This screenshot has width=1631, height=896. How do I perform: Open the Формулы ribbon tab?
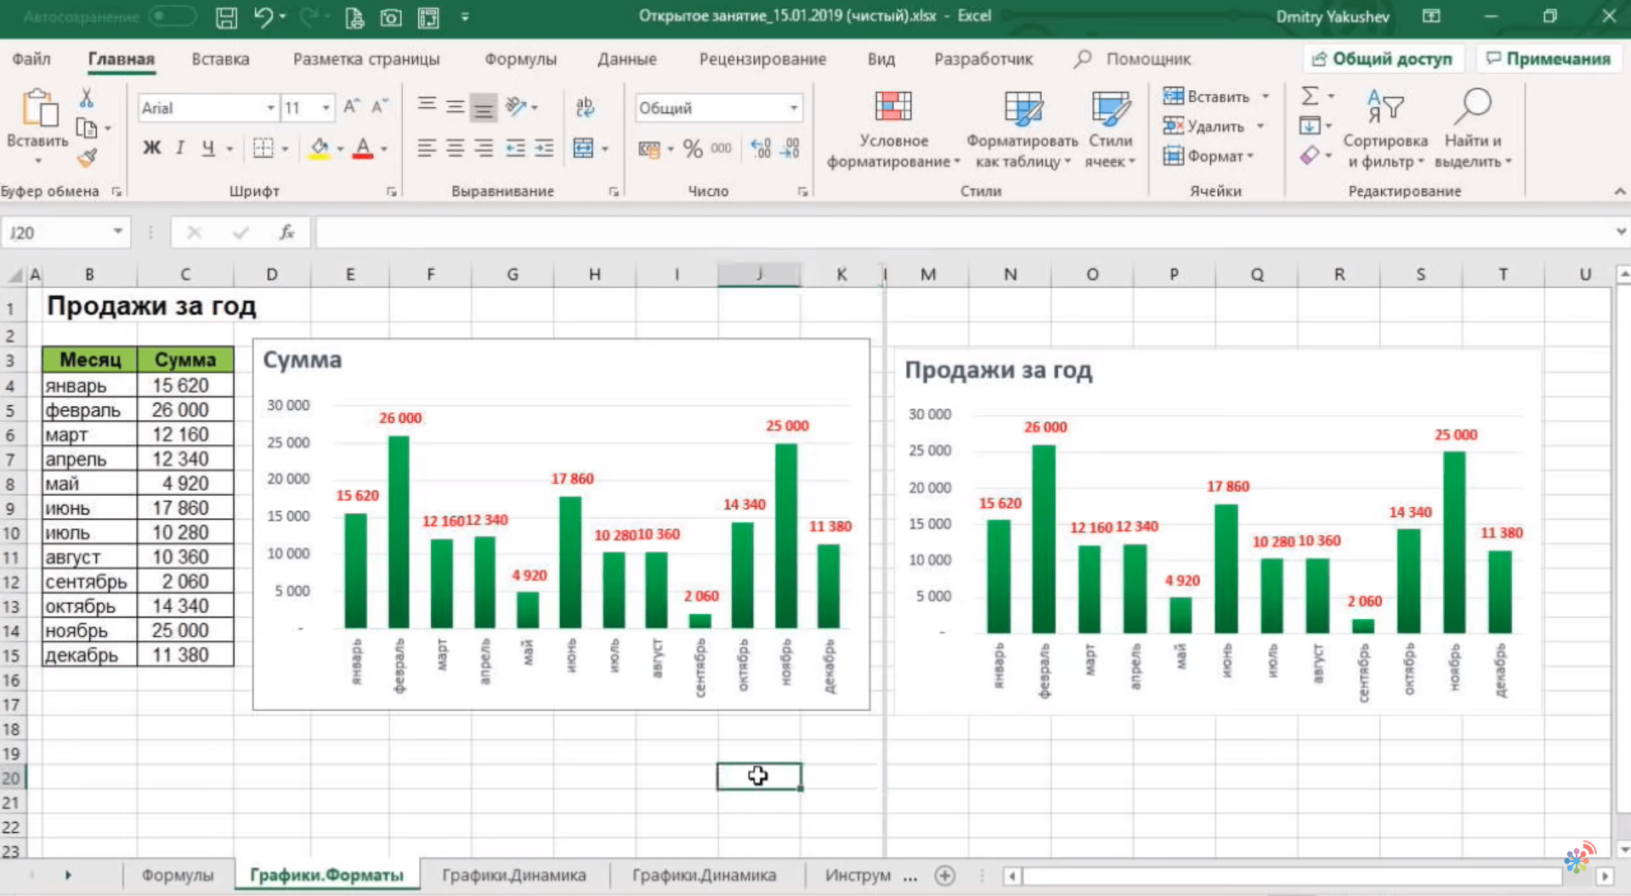520,59
